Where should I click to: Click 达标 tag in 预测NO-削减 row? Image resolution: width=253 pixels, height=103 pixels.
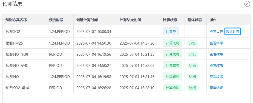(192, 54)
